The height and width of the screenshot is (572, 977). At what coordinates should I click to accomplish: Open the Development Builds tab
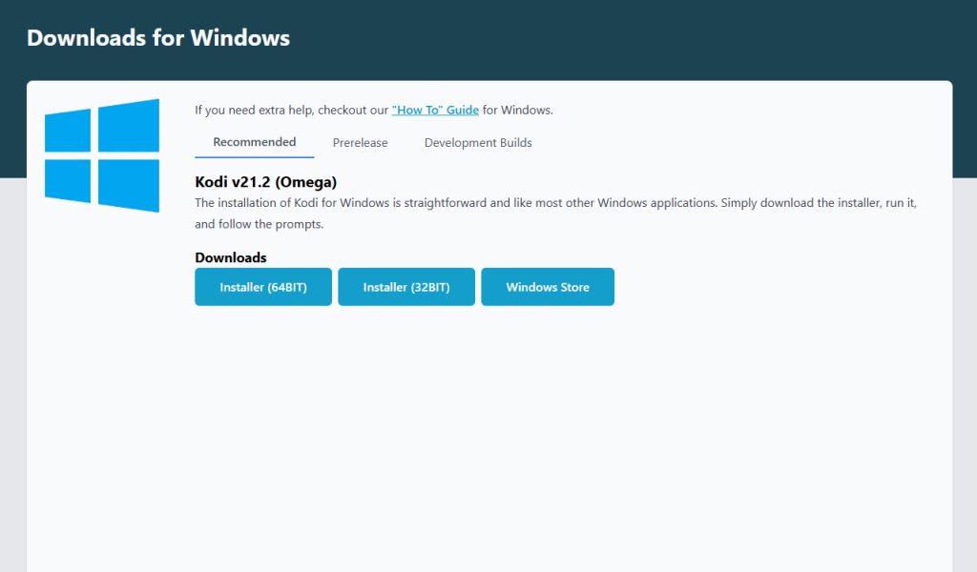tap(478, 143)
